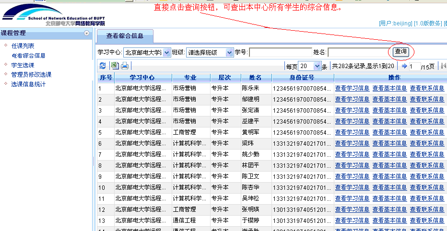Click the last page navigation icon
This screenshot has height=231, width=447.
[x=444, y=66]
